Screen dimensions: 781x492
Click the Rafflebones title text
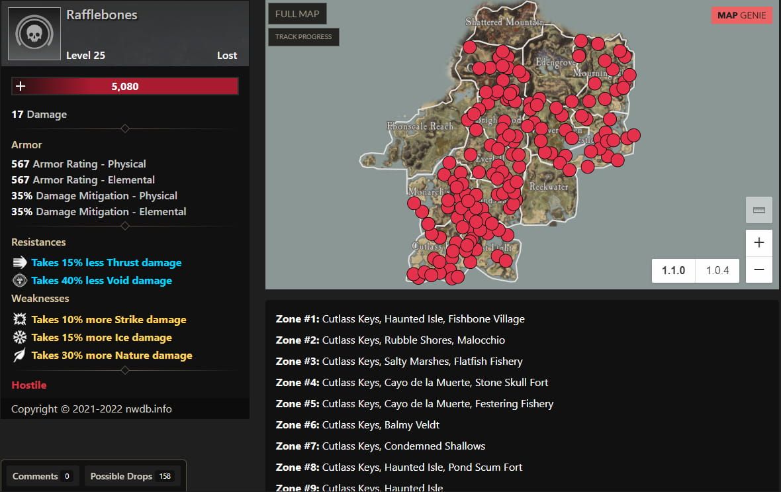[x=102, y=15]
